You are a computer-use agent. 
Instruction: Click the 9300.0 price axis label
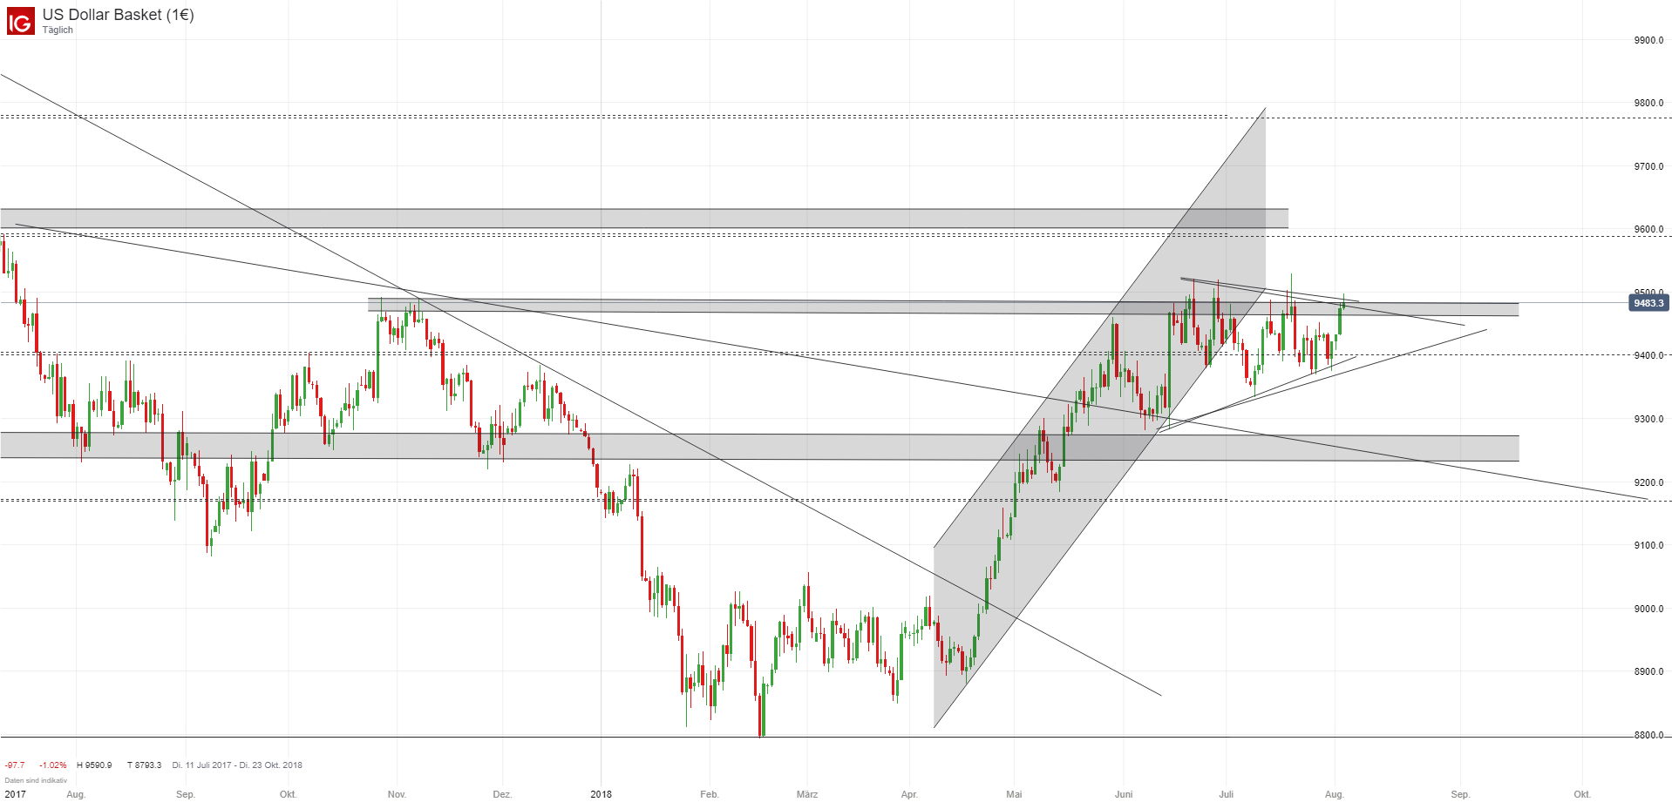click(x=1648, y=419)
